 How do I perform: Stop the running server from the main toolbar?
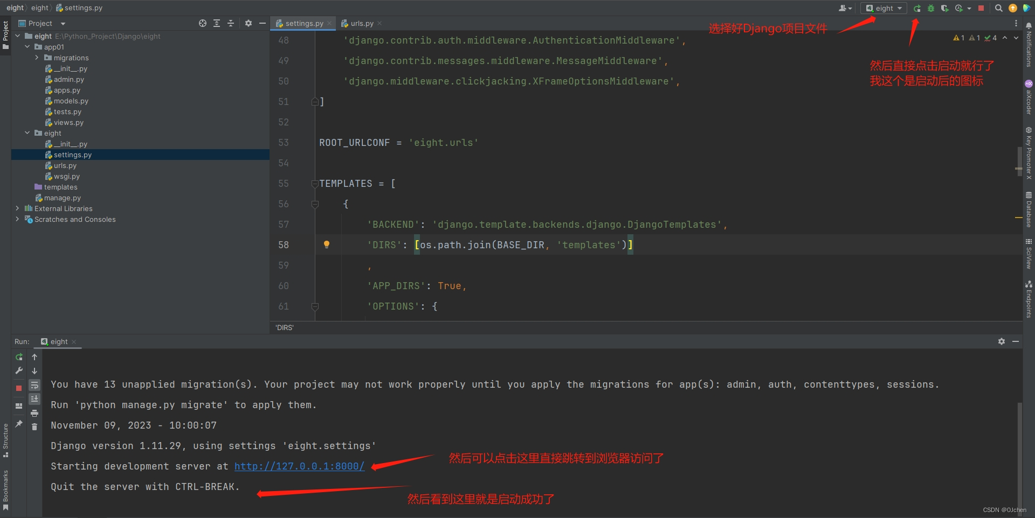click(981, 8)
